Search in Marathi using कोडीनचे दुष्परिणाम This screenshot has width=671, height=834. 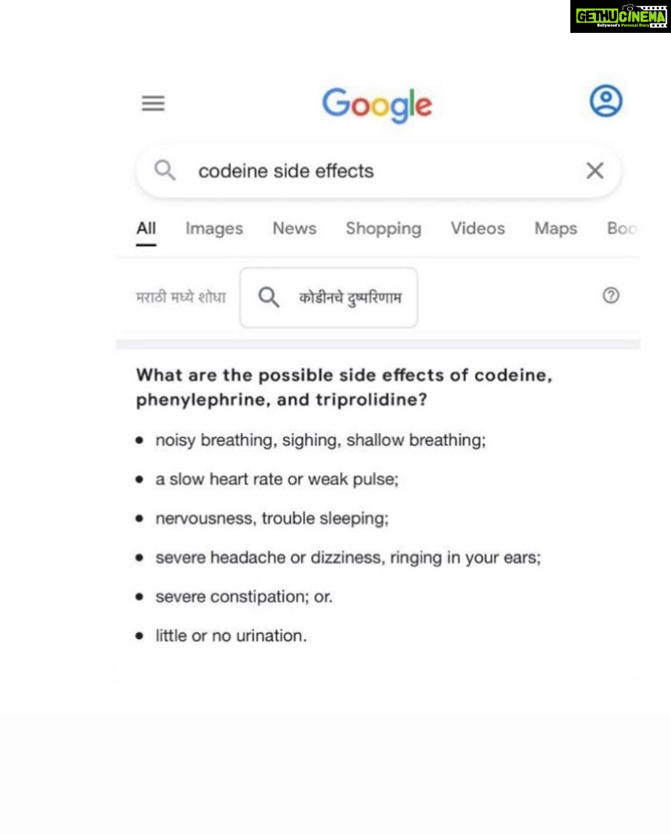pos(329,297)
